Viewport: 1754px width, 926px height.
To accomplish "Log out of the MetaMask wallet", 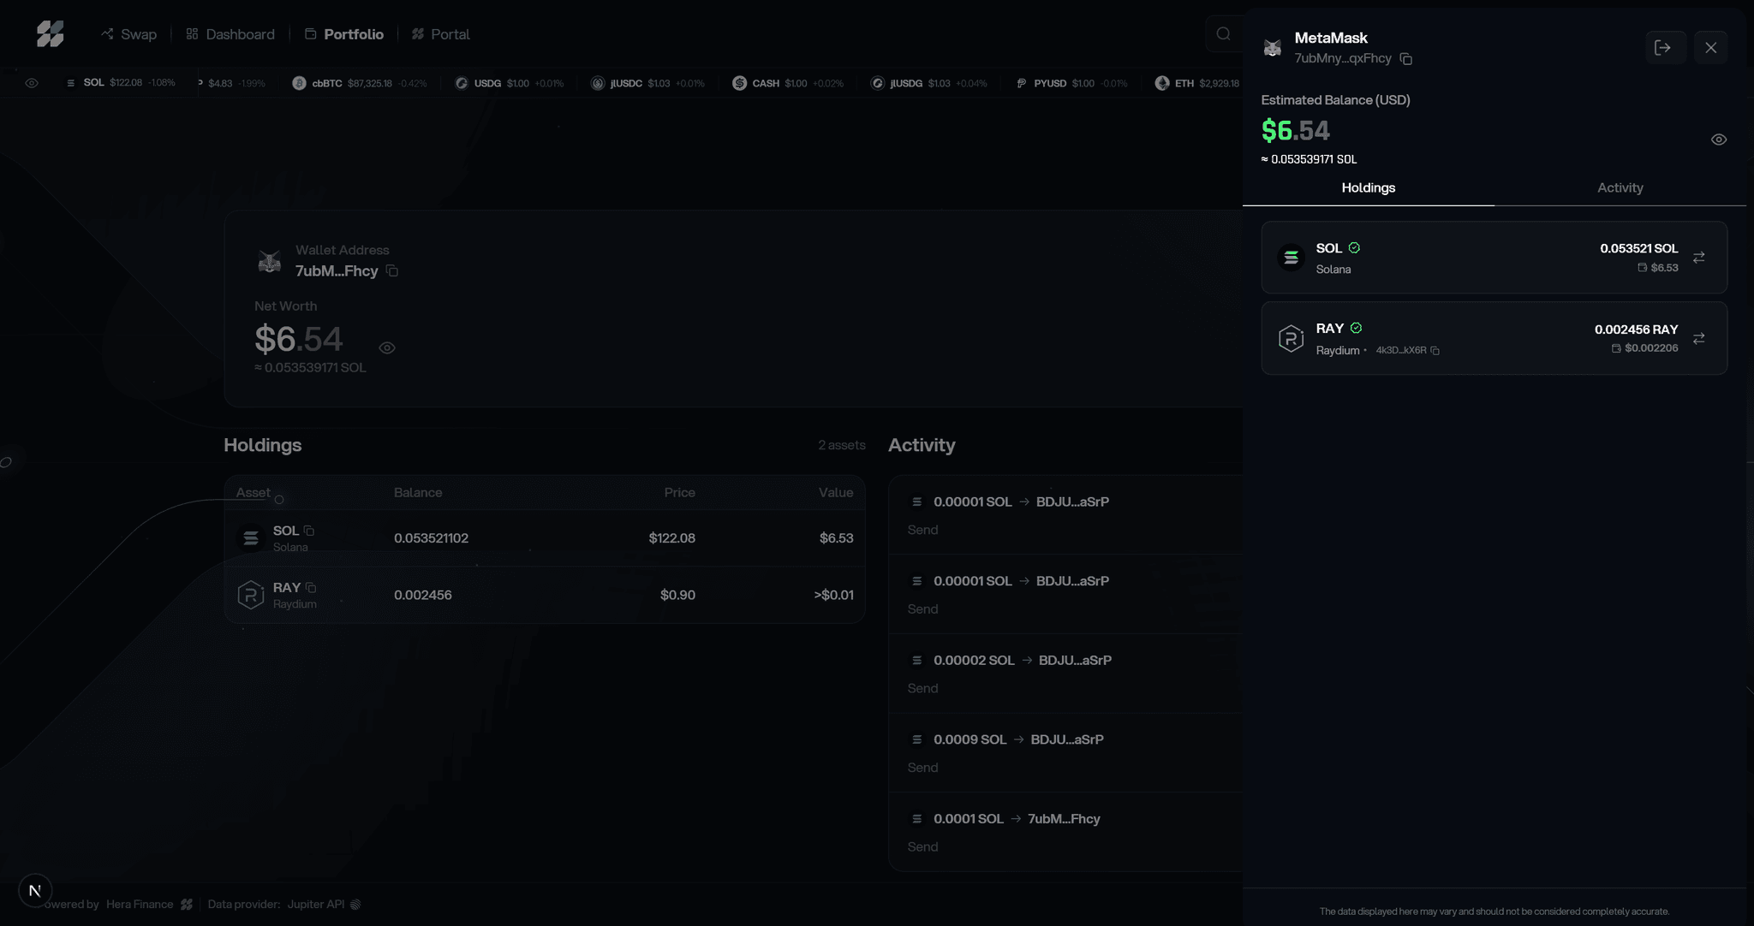I will coord(1664,47).
